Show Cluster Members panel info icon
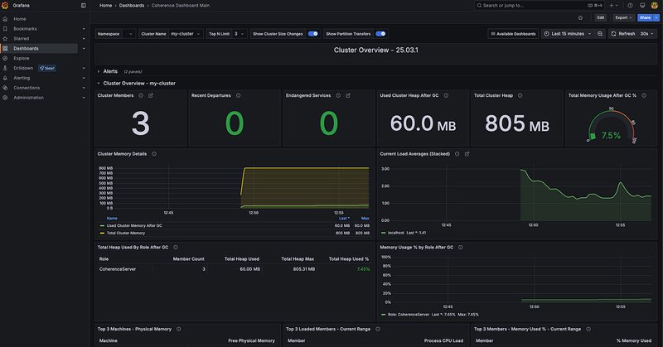The image size is (663, 347). point(141,95)
